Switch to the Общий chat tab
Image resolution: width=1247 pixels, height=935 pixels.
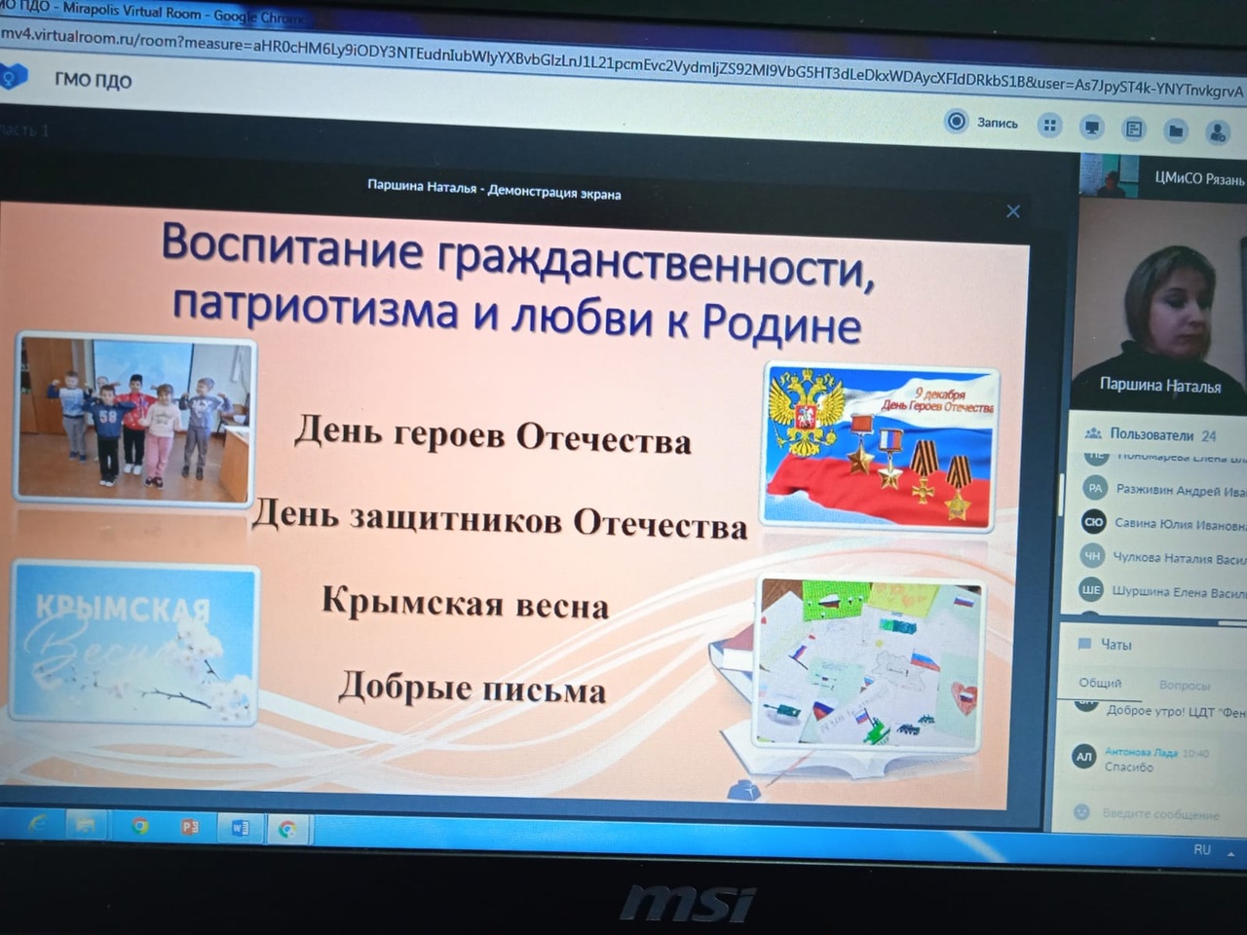pos(1100,683)
